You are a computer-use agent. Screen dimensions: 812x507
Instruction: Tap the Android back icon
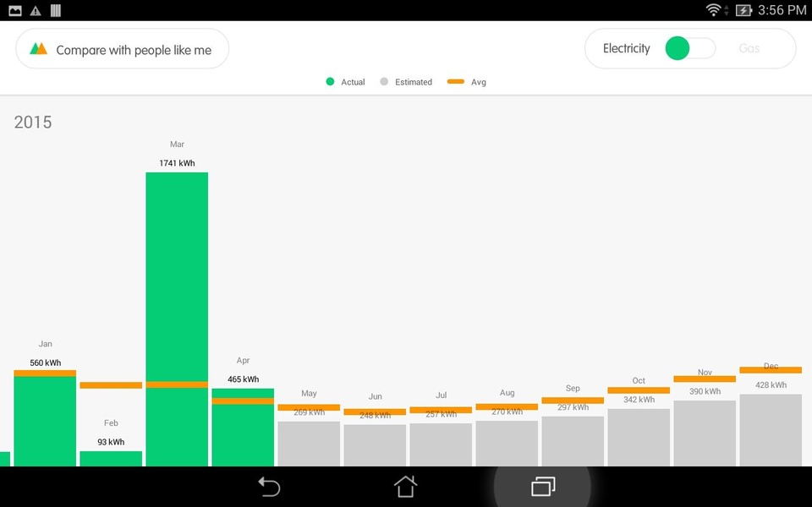click(269, 487)
